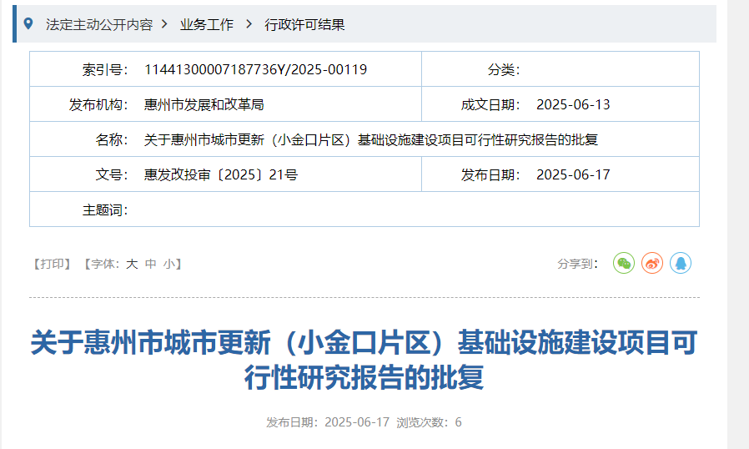
Task: Go to the 业务工作 breadcrumb section
Action: coord(207,24)
